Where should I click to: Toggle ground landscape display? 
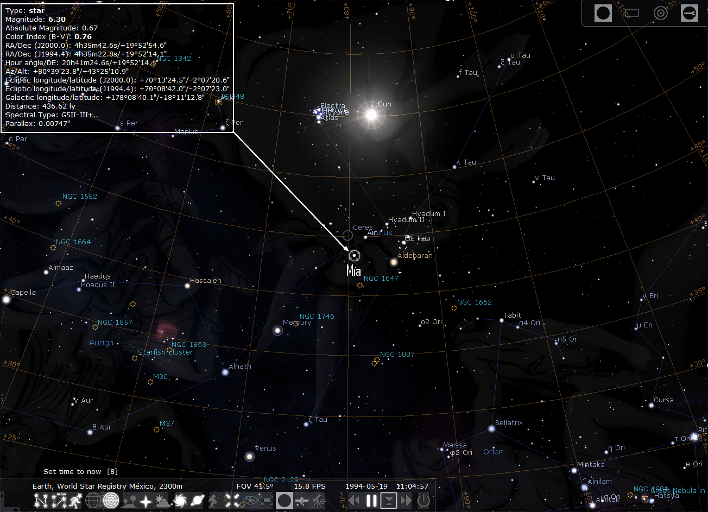click(x=129, y=501)
